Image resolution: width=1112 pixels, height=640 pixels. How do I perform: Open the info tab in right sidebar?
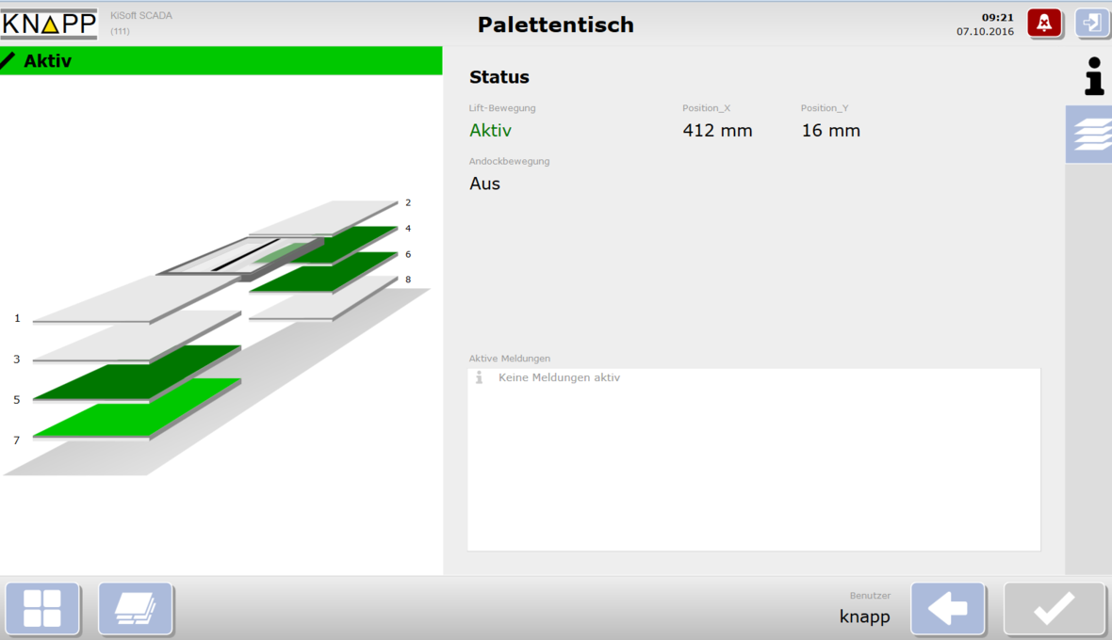coord(1093,76)
